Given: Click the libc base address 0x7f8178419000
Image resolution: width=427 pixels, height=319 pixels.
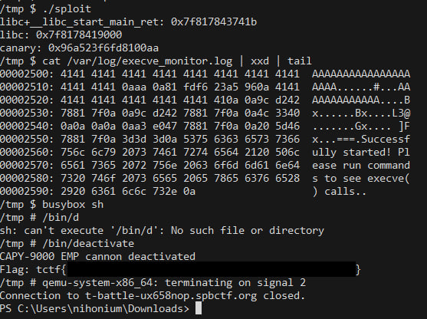Looking at the screenshot, I should (79, 35).
